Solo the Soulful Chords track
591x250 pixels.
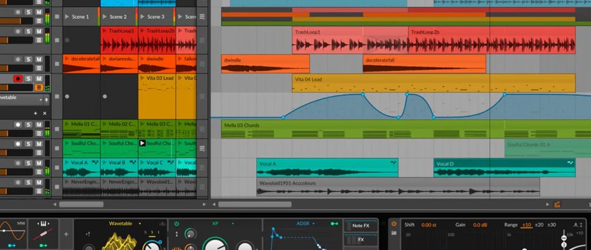tap(29, 144)
